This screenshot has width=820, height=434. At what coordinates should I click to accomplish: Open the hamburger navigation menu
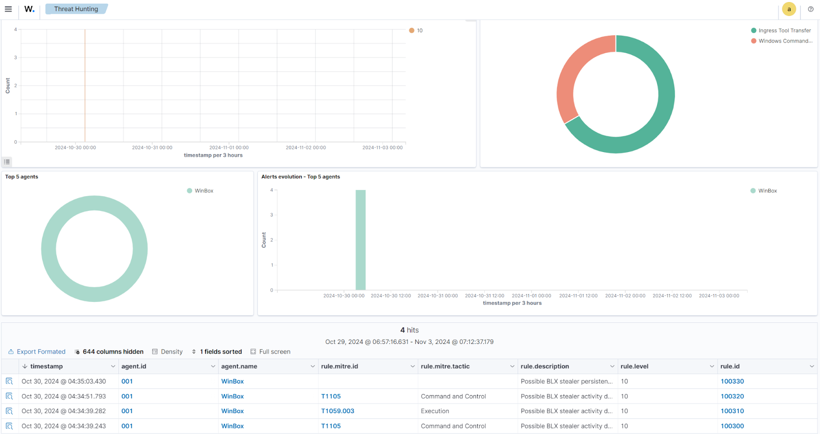[8, 9]
